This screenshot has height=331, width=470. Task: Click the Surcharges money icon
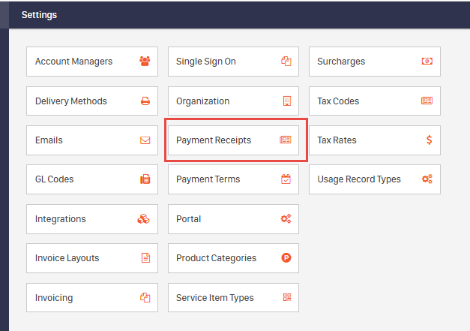[427, 62]
